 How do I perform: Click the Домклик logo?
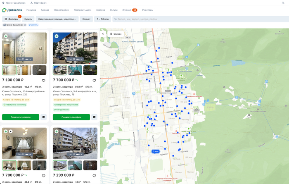[13, 10]
